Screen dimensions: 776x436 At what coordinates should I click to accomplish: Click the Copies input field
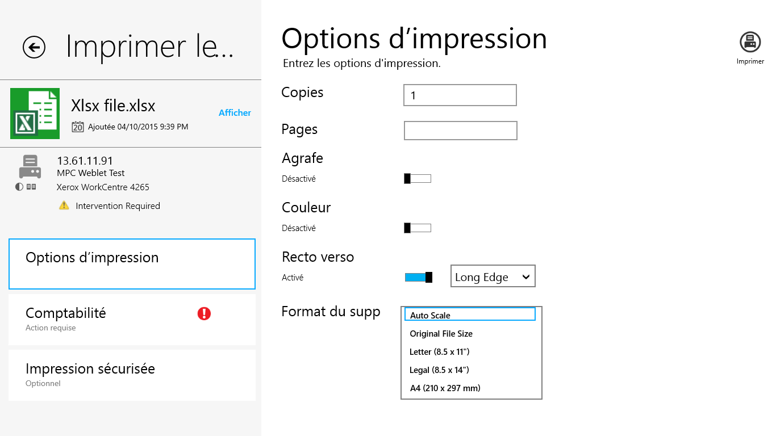[460, 95]
